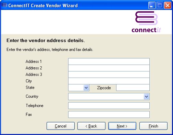Click the ConnectIT title bar app icon
This screenshot has width=173, height=135.
(4, 5)
